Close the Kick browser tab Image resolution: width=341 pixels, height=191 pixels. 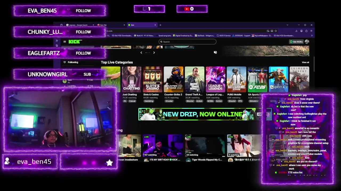[155, 25]
